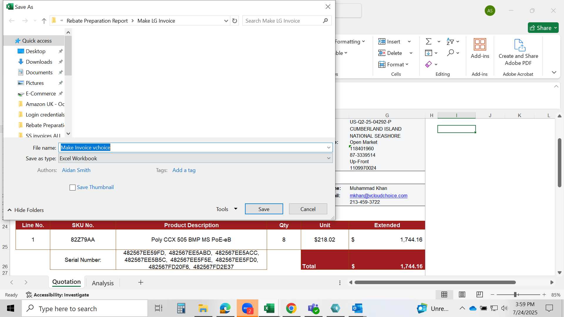Open Outlook from taskbar
The image size is (564, 317).
click(357, 308)
